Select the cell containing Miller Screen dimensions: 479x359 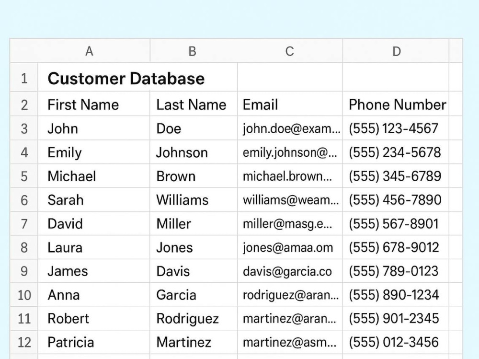point(194,223)
